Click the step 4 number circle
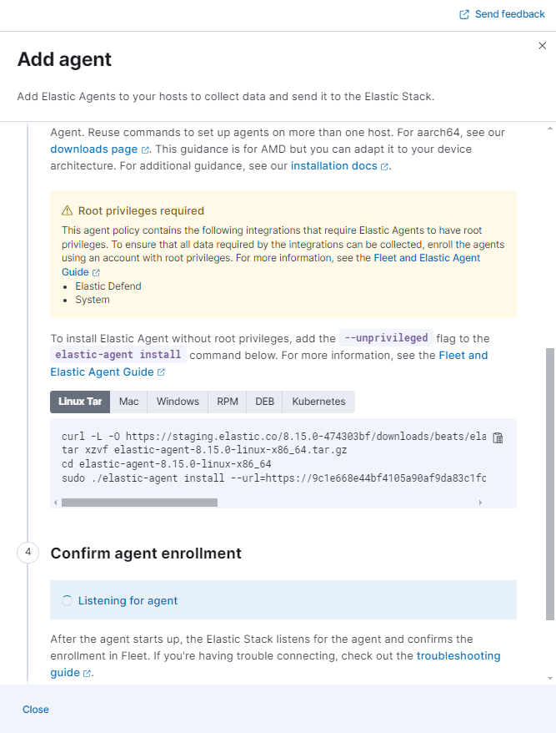This screenshot has width=556, height=733. click(x=28, y=553)
